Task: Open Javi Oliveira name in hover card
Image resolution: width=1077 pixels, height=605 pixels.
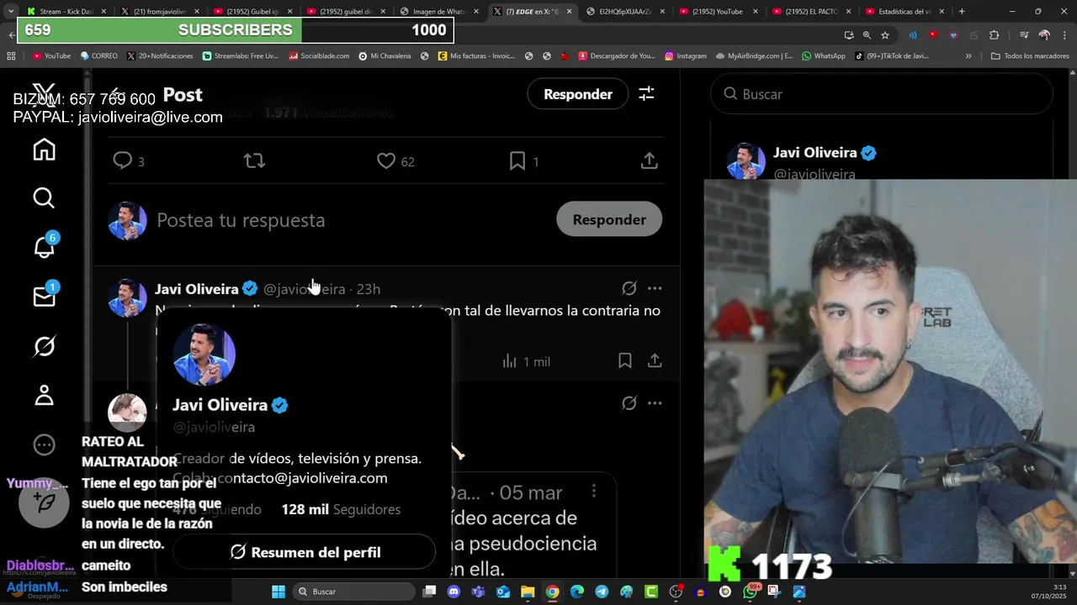Action: coord(220,405)
